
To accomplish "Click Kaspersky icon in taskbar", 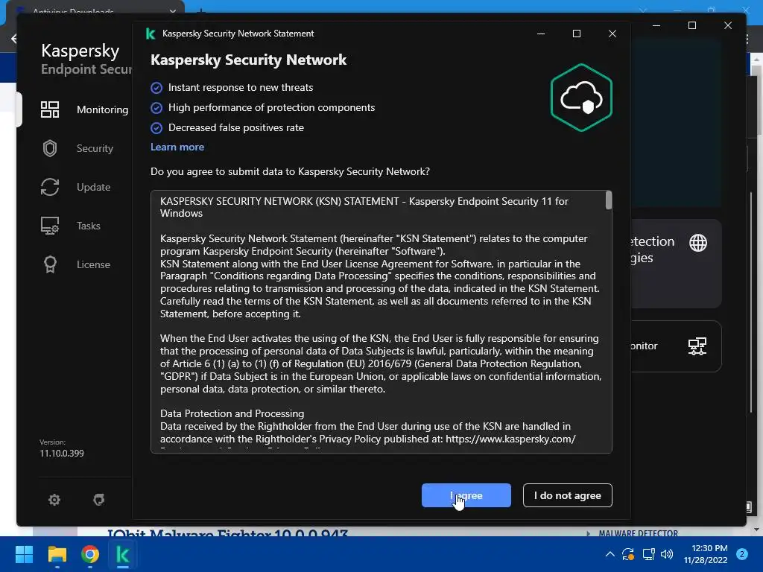I will coord(123,554).
